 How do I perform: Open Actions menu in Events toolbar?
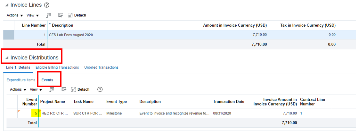[18, 89]
